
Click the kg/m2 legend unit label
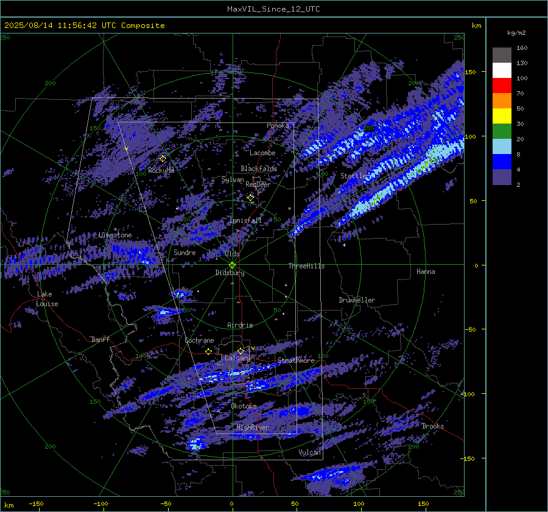point(516,33)
